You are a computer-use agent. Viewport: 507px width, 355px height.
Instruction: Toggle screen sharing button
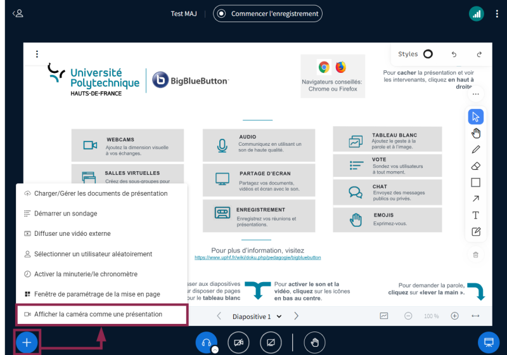point(271,343)
